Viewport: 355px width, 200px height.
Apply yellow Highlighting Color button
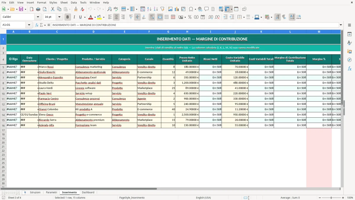pyautogui.click(x=99, y=17)
